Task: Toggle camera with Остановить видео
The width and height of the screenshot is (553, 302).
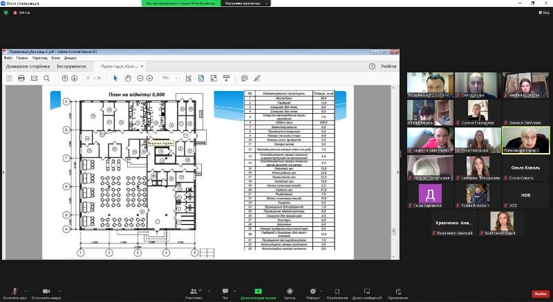Action: [46, 293]
